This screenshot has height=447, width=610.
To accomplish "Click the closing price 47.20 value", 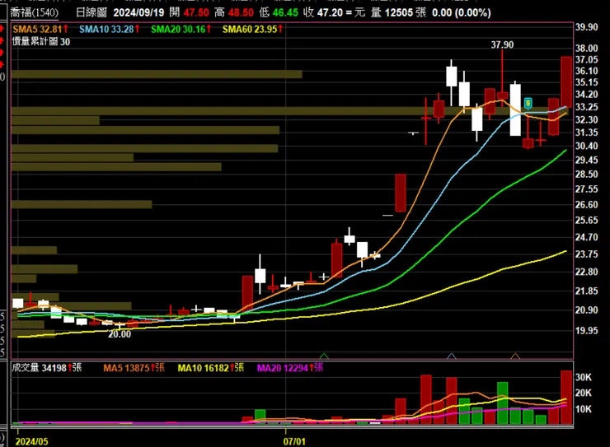I will click(330, 12).
